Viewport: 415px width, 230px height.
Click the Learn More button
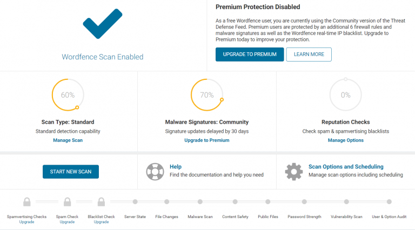click(309, 55)
